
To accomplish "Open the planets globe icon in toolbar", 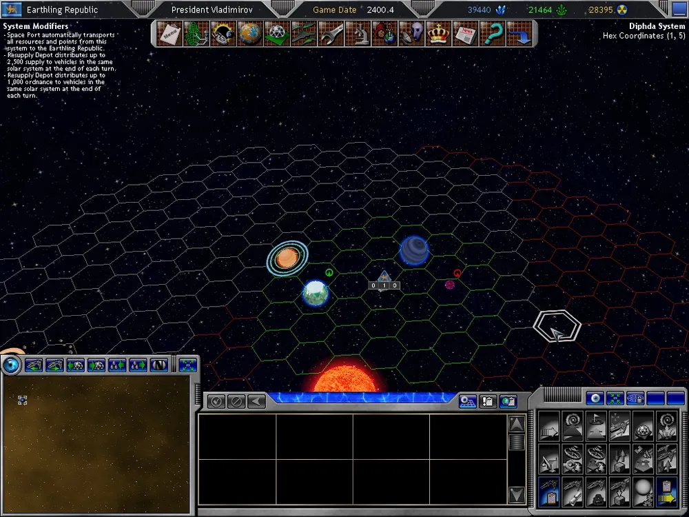I will click(250, 33).
